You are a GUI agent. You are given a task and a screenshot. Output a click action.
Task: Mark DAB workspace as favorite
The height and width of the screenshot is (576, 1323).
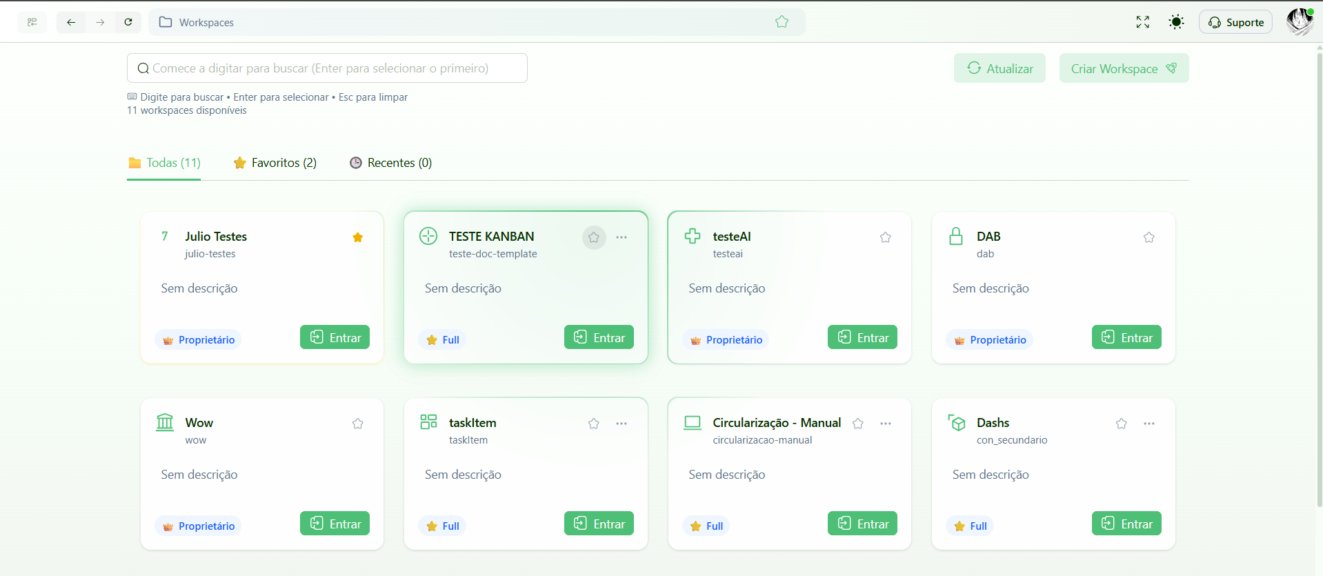(x=1148, y=237)
